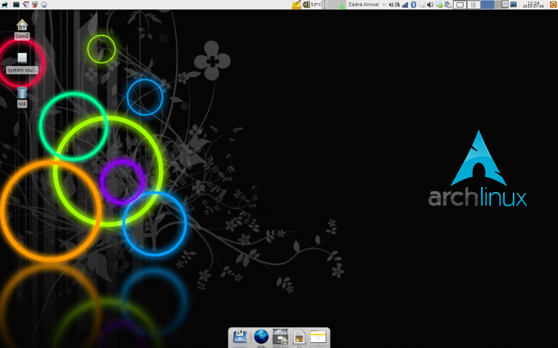This screenshot has width=558, height=348.
Task: Switch to the first workspace in the pager
Action: (460, 4)
